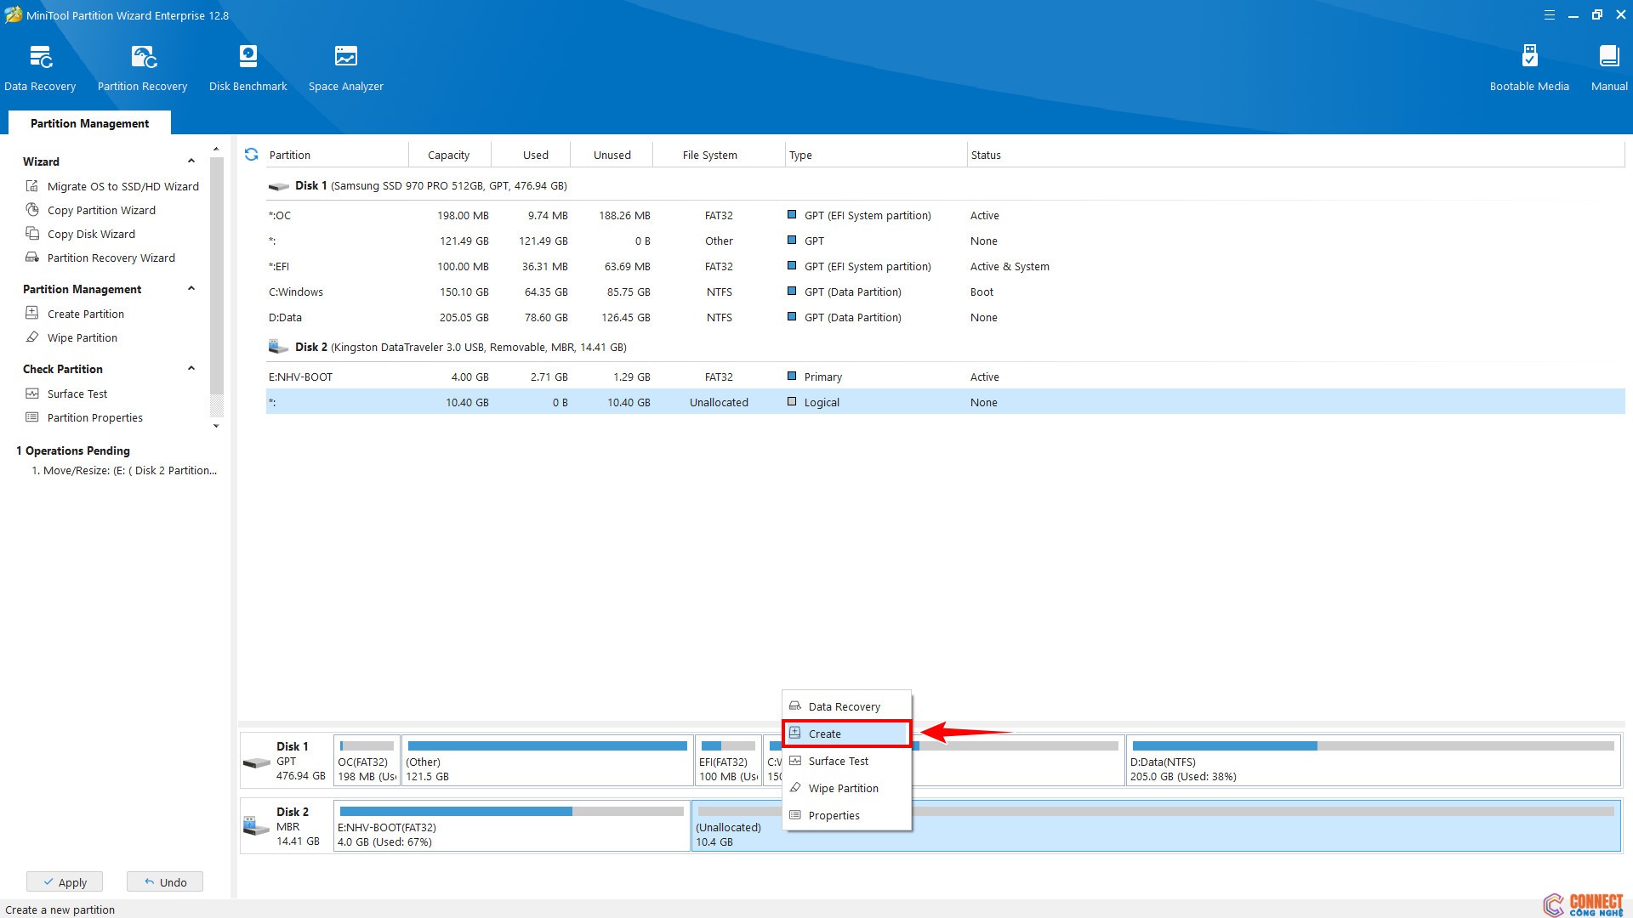This screenshot has width=1633, height=918.
Task: Open the hamburger menu in title bar
Action: coord(1549,15)
